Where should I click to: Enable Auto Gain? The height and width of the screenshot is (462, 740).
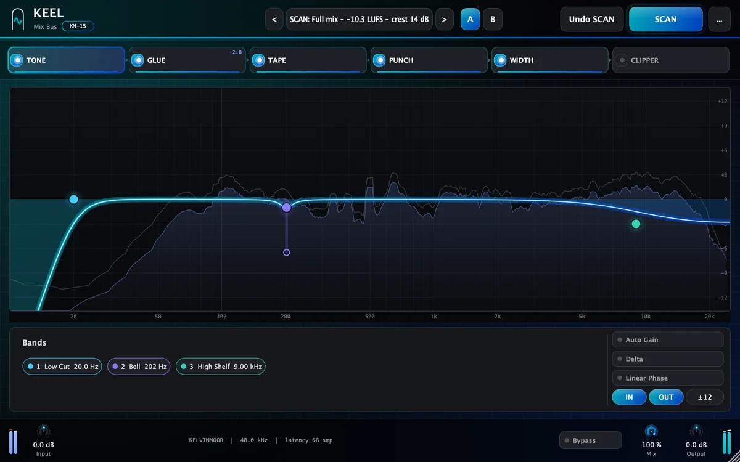668,340
